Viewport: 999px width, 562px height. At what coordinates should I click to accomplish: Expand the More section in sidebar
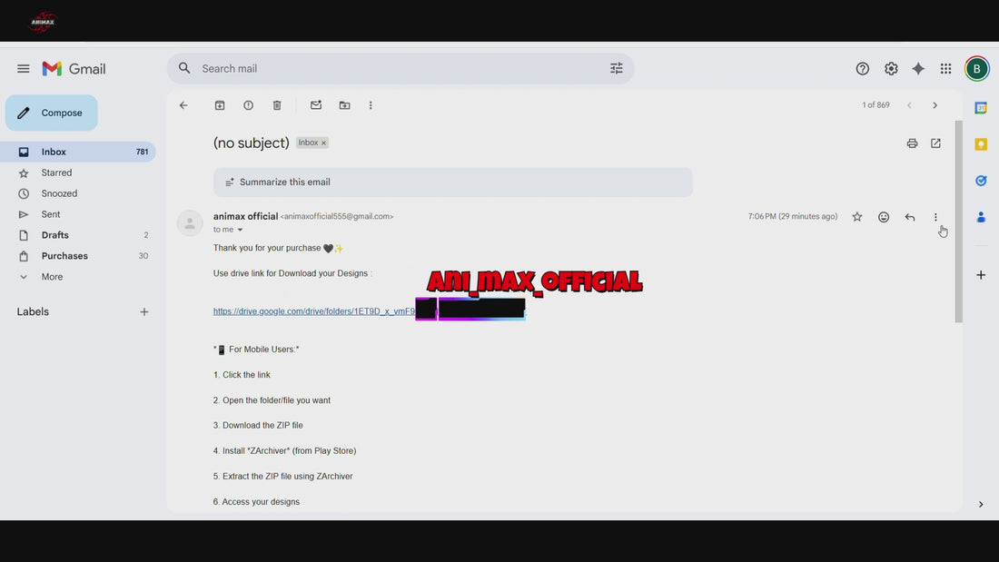coord(52,277)
